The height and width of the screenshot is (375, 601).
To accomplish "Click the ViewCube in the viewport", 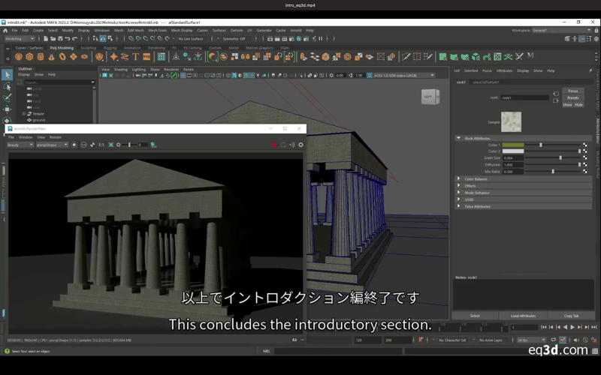I will 430,97.
